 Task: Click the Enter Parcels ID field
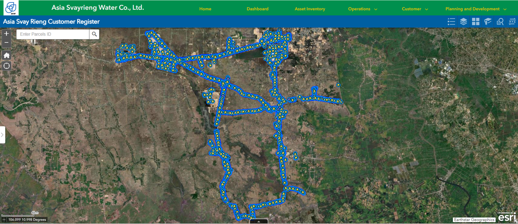click(53, 34)
